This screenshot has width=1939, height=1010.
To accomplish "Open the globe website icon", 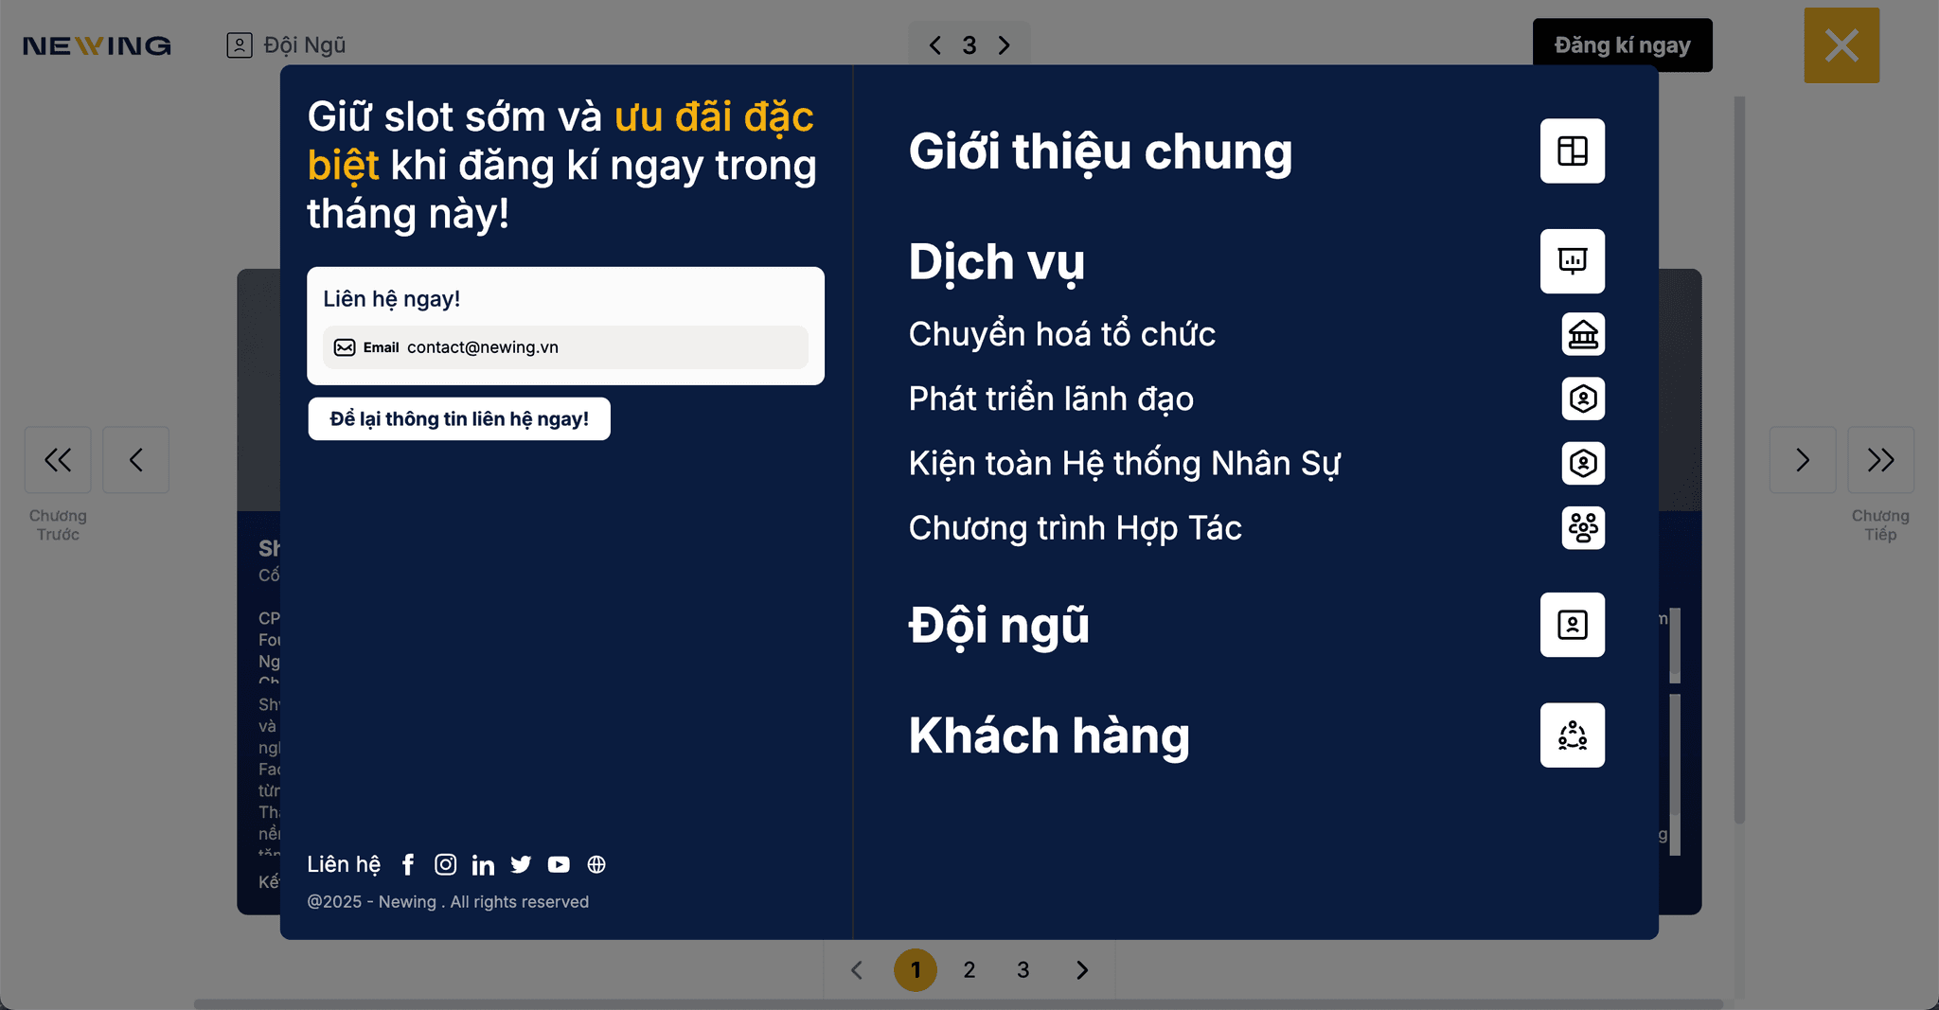I will (x=596, y=864).
